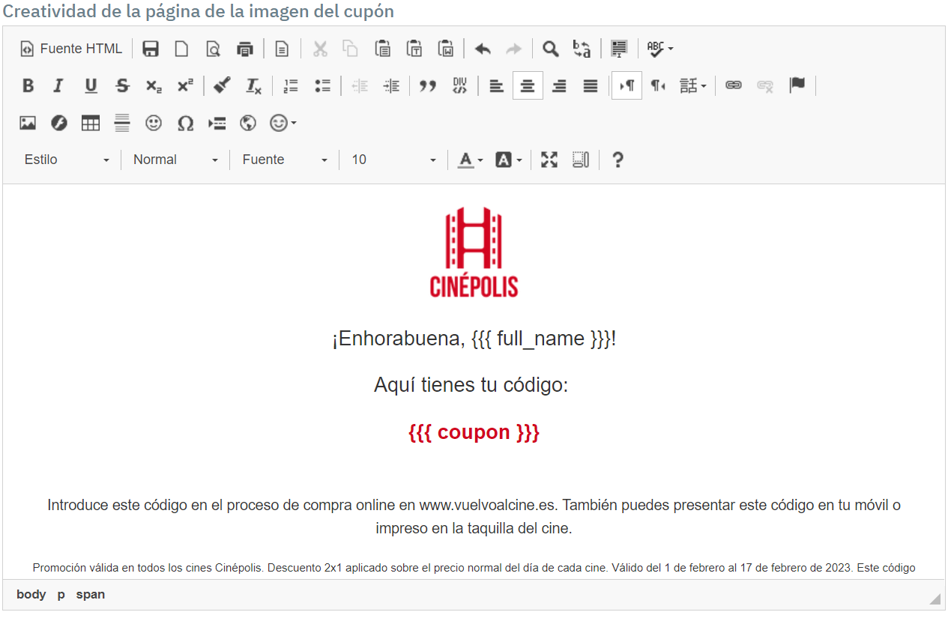This screenshot has height=618, width=951.
Task: Toggle subscript formatting
Action: [x=154, y=85]
